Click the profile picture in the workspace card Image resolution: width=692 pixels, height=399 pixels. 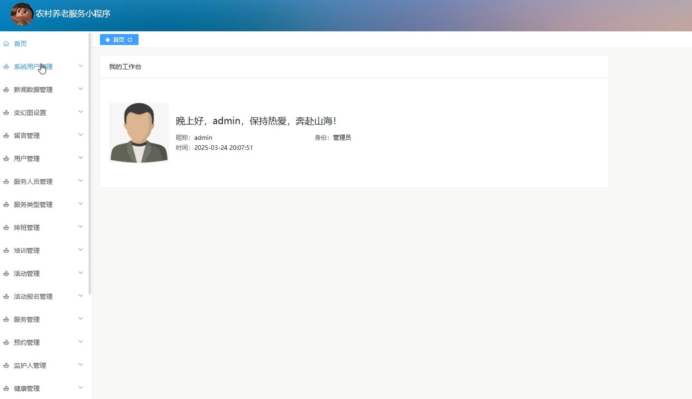coord(139,133)
